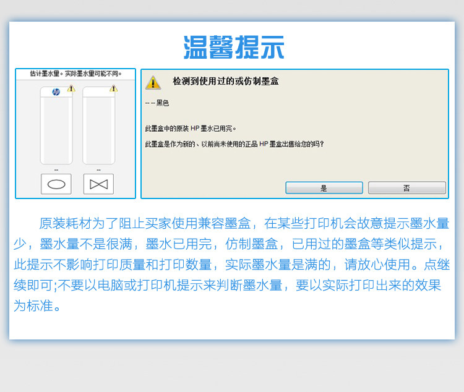Click the heading 检测到使用过的或仿制墨盒
The height and width of the screenshot is (392, 464).
225,81
